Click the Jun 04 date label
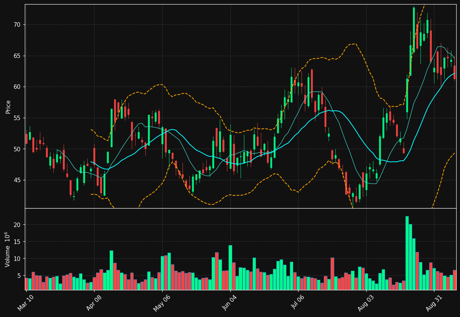 [230, 303]
